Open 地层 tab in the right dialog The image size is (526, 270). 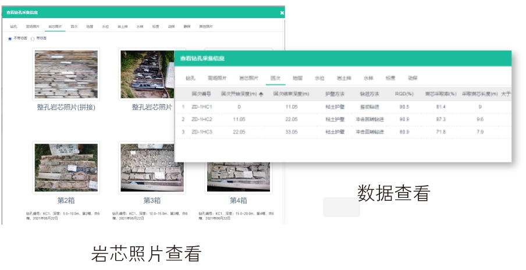[x=297, y=77]
